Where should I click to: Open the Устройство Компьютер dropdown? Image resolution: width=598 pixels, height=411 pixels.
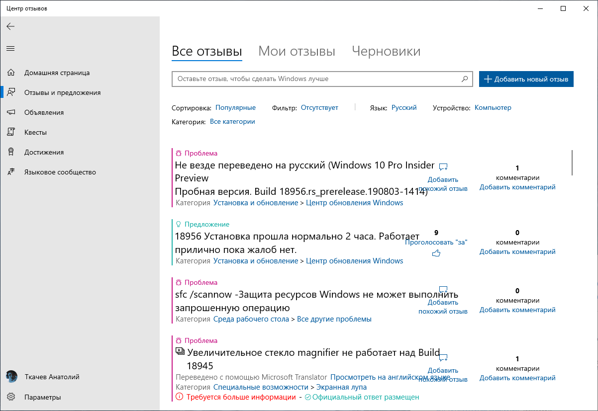tap(493, 107)
